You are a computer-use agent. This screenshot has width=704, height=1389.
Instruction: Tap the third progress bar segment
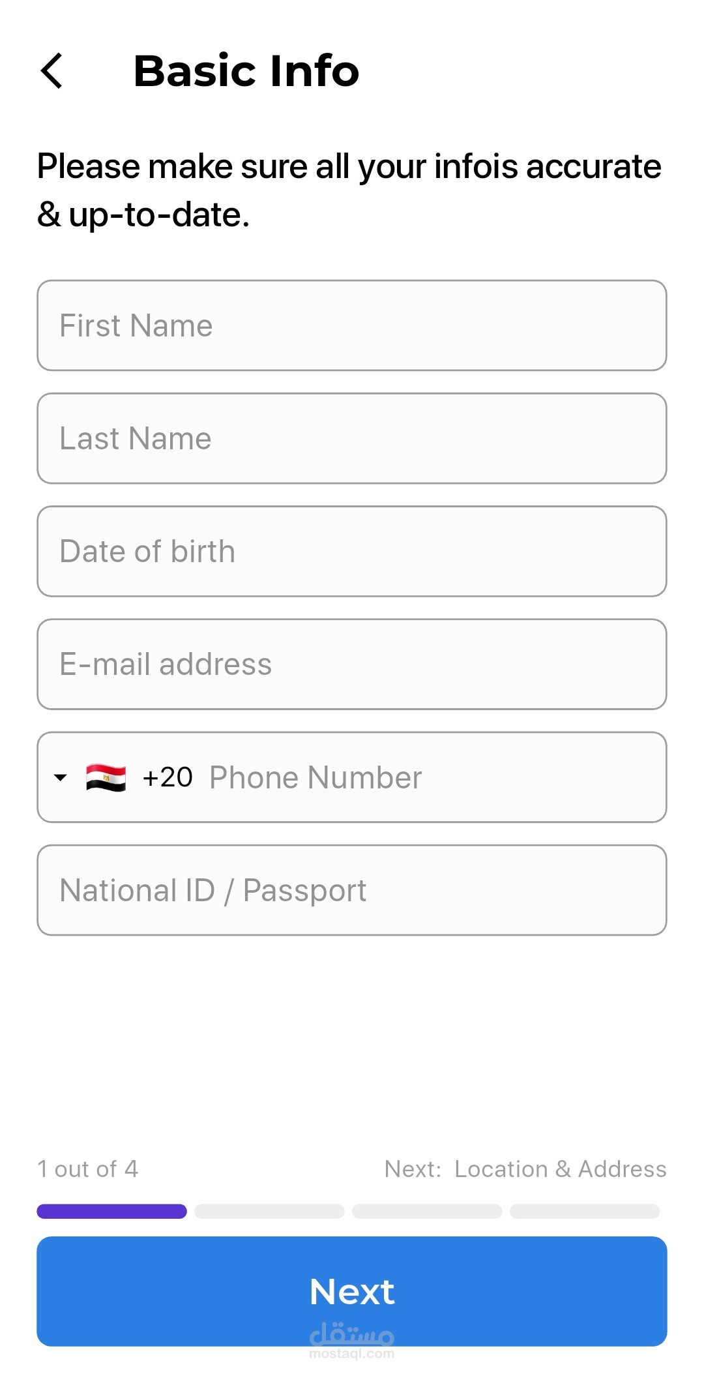pos(427,1211)
